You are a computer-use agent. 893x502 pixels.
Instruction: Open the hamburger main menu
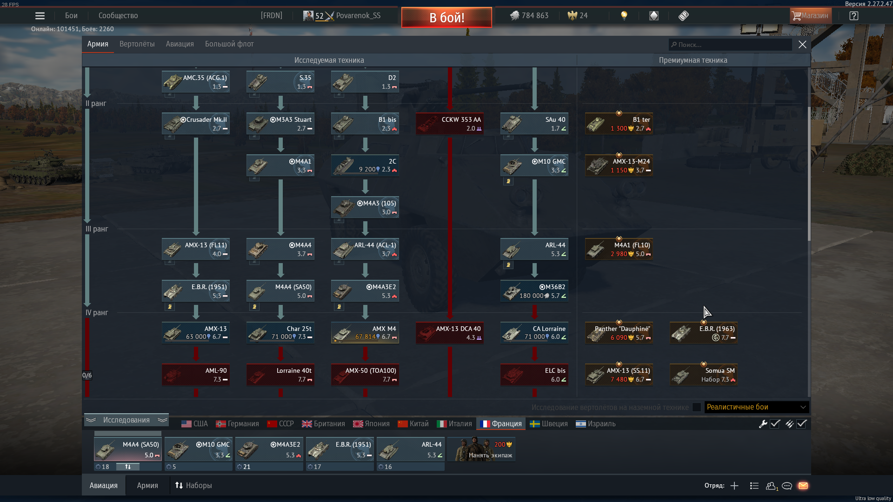point(40,16)
